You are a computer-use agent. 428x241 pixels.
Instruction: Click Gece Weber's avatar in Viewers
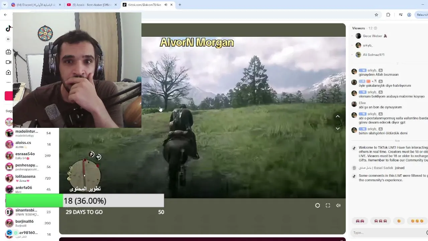pyautogui.click(x=358, y=36)
